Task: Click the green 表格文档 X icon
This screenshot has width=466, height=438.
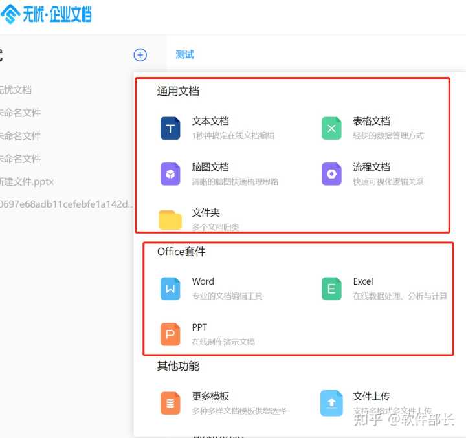Action: tap(331, 128)
